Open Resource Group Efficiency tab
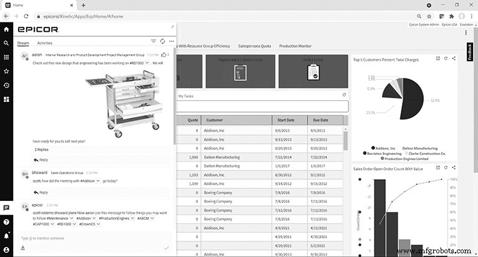478x257 pixels. (x=204, y=46)
